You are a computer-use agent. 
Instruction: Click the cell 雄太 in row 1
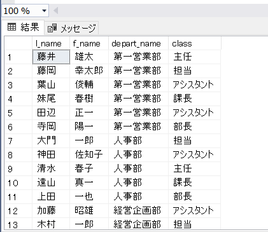[x=89, y=57]
